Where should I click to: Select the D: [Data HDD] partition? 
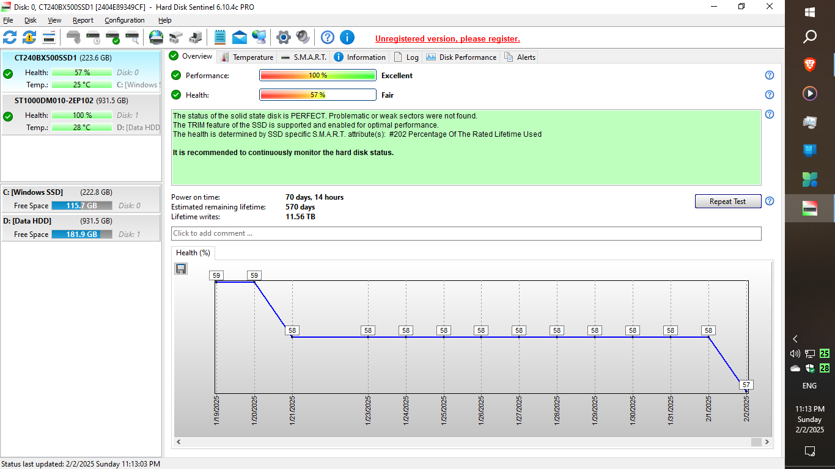point(81,227)
